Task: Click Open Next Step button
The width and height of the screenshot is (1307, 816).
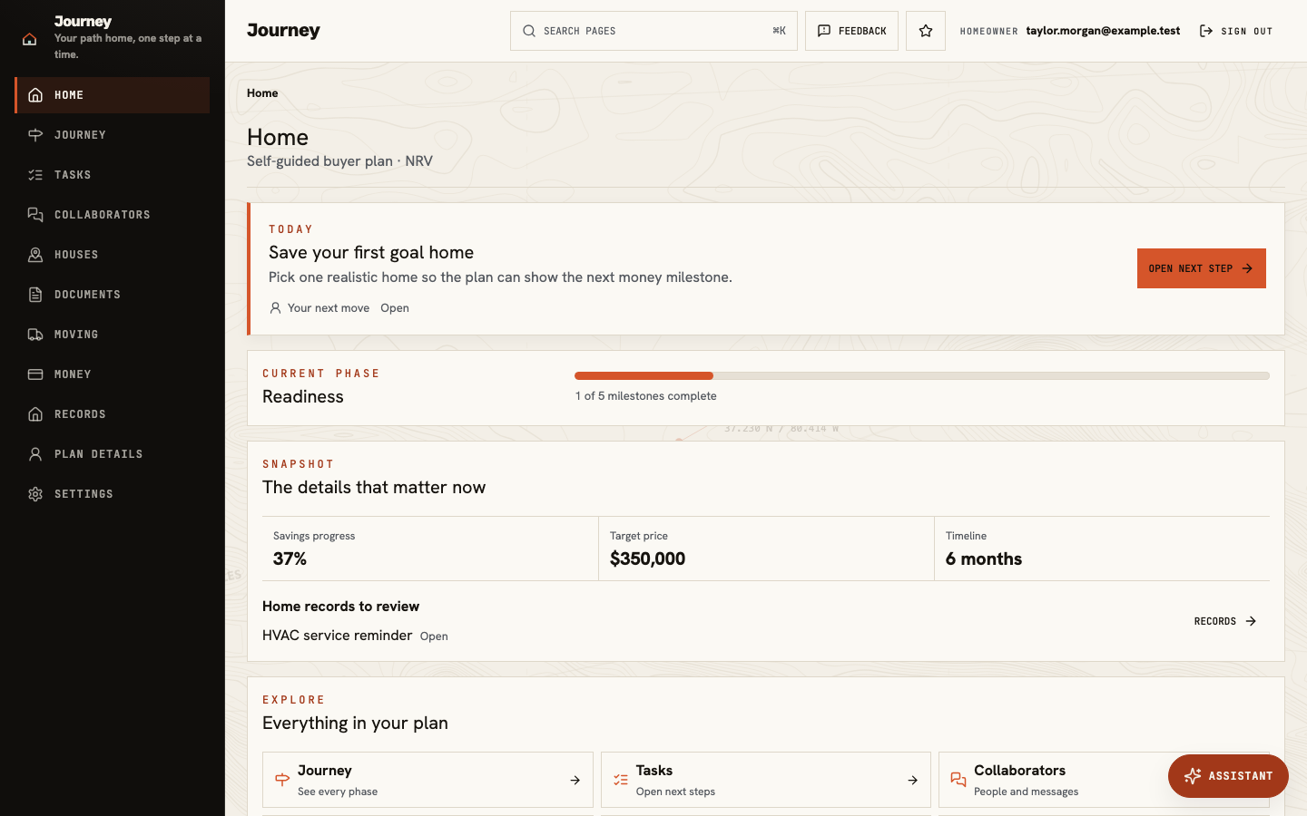Action: pos(1201,268)
